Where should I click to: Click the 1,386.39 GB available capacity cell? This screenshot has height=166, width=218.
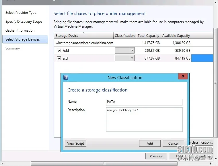pos(182,43)
